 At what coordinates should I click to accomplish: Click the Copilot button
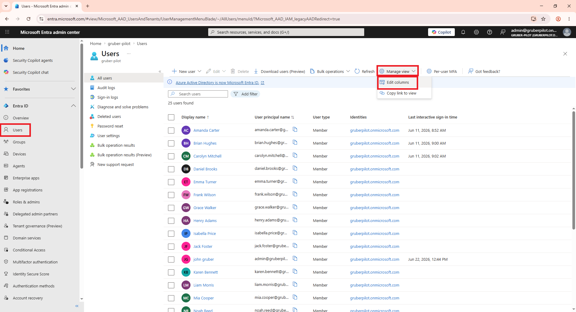click(x=441, y=32)
